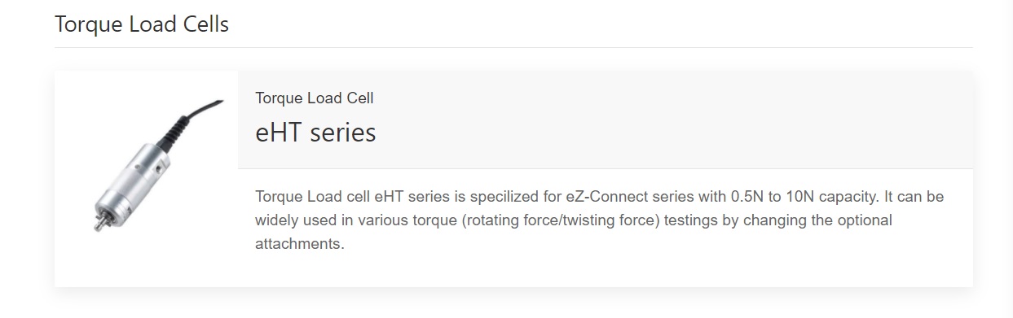Click the word 'Torque' starting the description

point(276,197)
